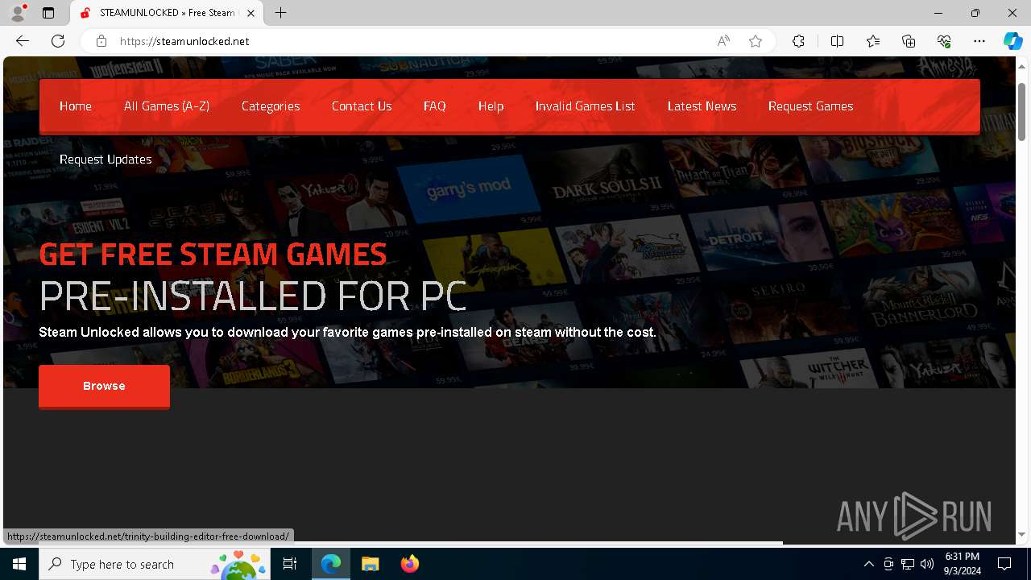Viewport: 1031px width, 580px height.
Task: Open File Explorer from the taskbar
Action: [x=370, y=564]
